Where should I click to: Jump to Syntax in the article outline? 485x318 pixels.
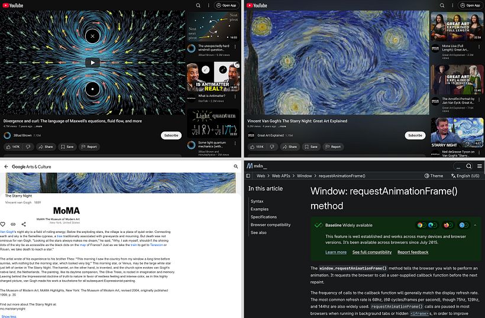coord(257,201)
